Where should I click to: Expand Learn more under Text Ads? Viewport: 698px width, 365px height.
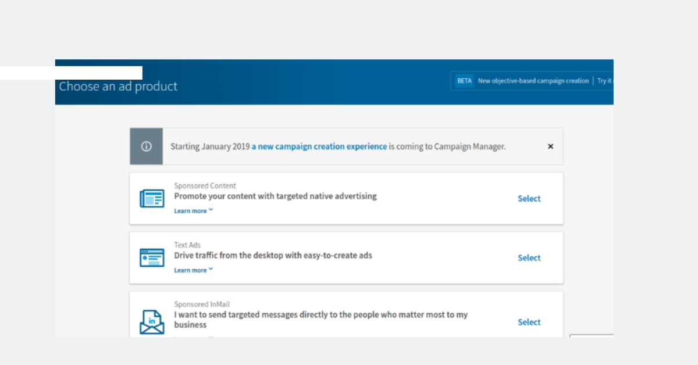(194, 270)
